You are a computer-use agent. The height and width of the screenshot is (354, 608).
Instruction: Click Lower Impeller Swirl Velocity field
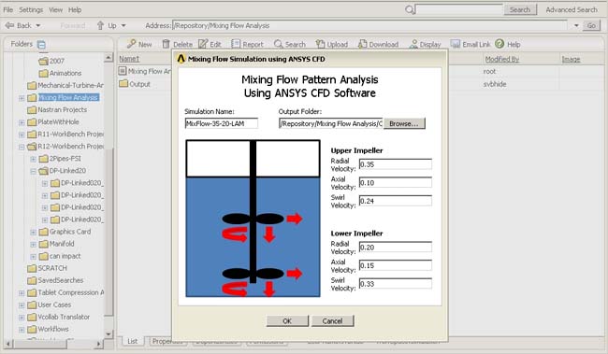[395, 284]
